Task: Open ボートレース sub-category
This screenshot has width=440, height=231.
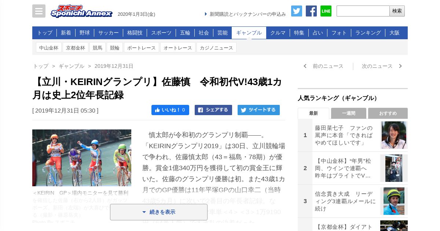Action: 142,48
